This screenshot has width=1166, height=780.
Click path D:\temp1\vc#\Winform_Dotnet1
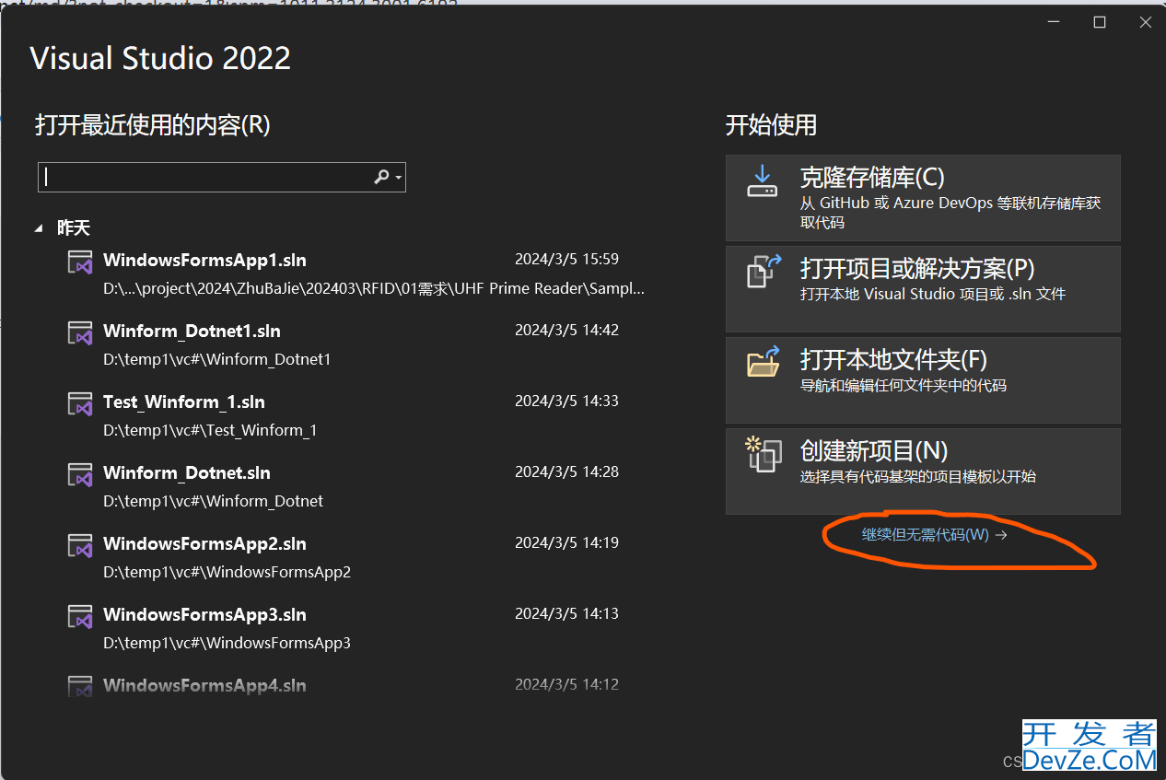click(x=216, y=359)
